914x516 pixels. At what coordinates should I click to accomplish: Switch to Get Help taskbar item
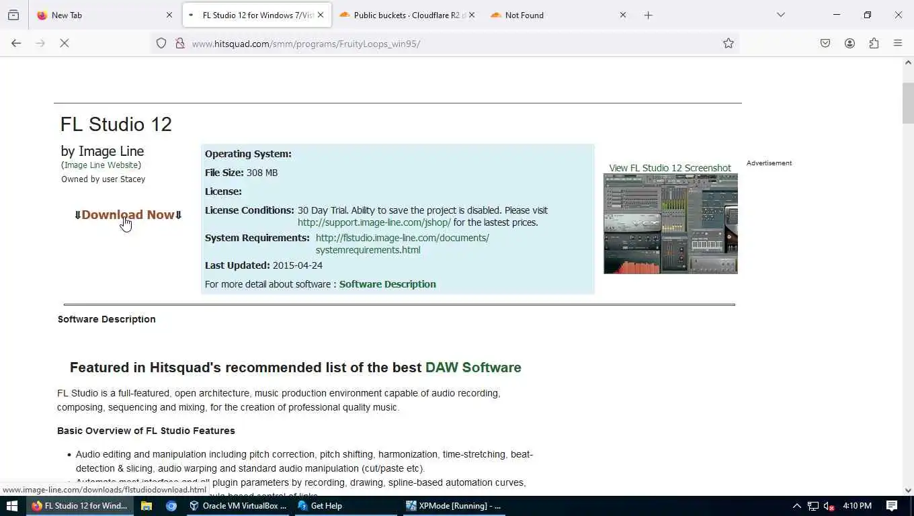point(346,506)
